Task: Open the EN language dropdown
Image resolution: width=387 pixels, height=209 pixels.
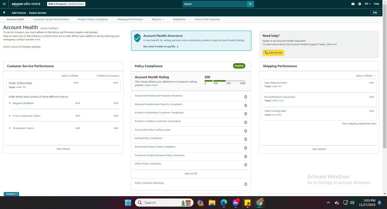Action: coord(367,4)
